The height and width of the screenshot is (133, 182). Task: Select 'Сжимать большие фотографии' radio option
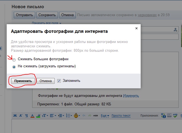tap(14, 59)
